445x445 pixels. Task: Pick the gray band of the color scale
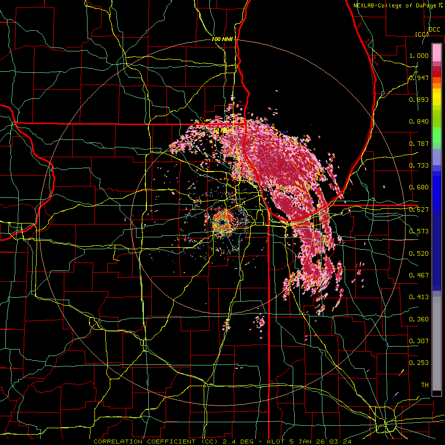point(437,344)
